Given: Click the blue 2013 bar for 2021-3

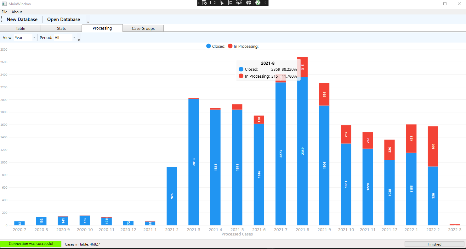Looking at the screenshot, I should 194,162.
